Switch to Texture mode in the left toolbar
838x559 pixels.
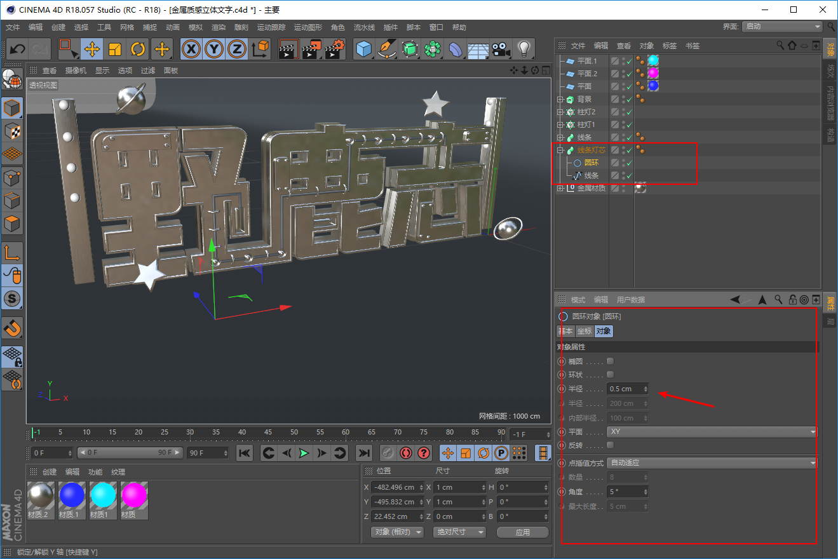pos(13,131)
